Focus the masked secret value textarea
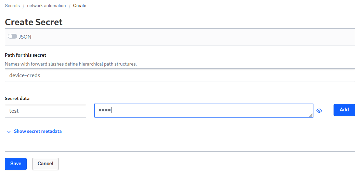This screenshot has width=364, height=180. [204, 111]
